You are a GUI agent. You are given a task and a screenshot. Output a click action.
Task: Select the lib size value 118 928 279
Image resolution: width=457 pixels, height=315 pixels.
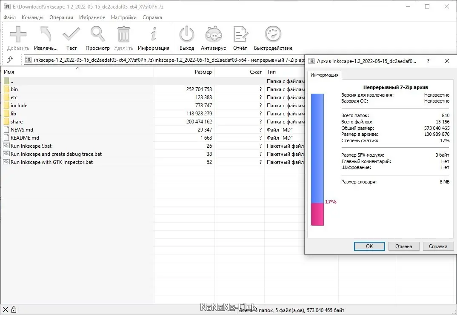(x=199, y=114)
